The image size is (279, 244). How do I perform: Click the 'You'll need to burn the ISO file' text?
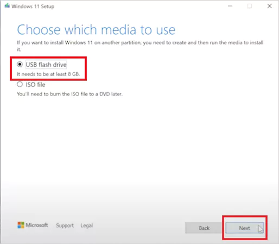point(69,94)
